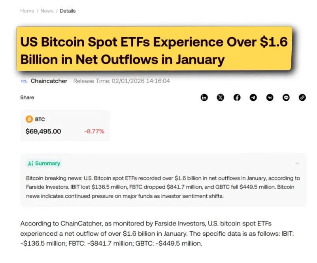This screenshot has width=317, height=263.
Task: Click the Release Time timestamp
Action: click(122, 81)
